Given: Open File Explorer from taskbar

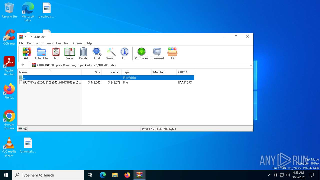Looking at the screenshot, I should click(115, 175).
